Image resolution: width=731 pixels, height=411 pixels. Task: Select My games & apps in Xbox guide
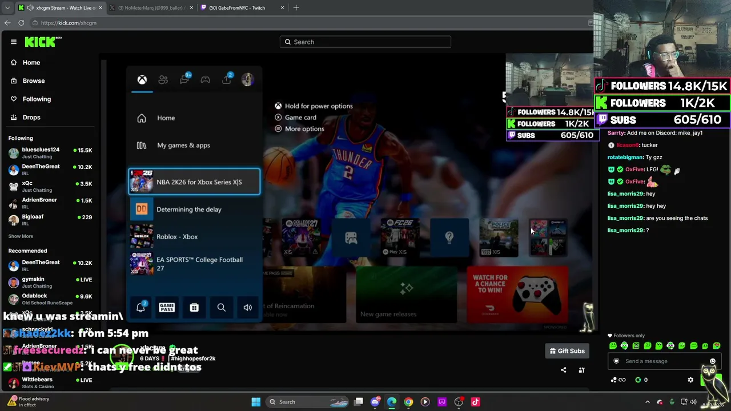[x=194, y=145]
